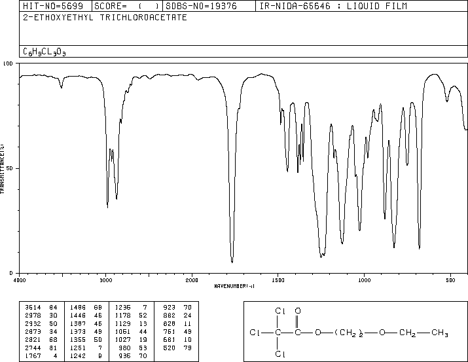Click the top Cl atom in the structure
468x362 pixels.
(280, 311)
